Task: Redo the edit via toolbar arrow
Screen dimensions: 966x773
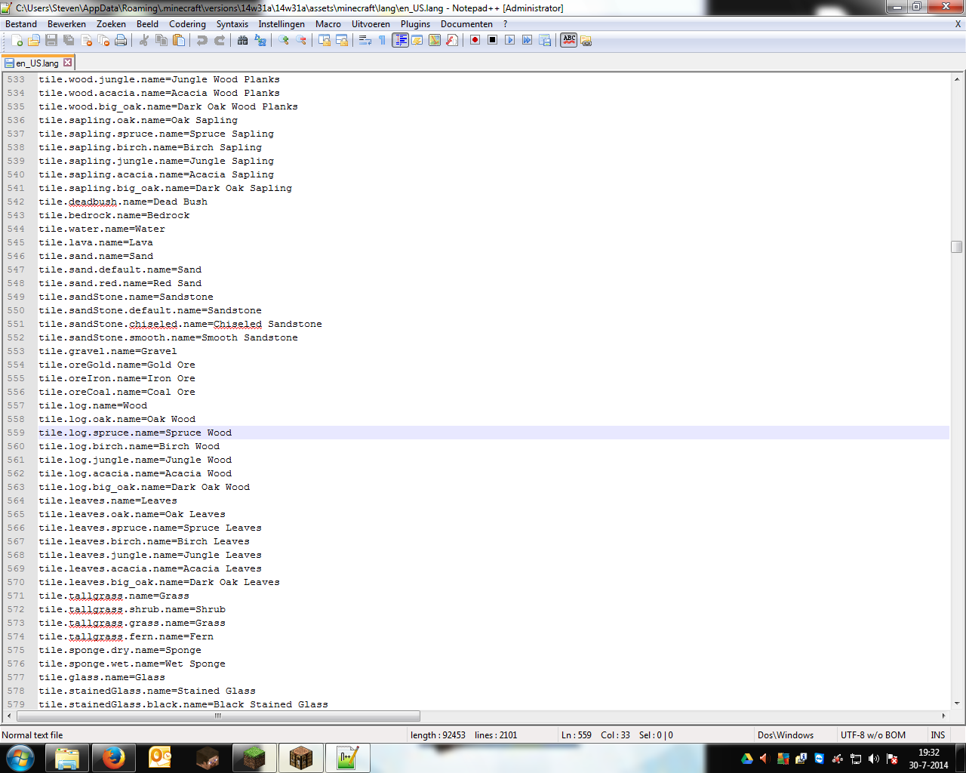Action: point(220,40)
